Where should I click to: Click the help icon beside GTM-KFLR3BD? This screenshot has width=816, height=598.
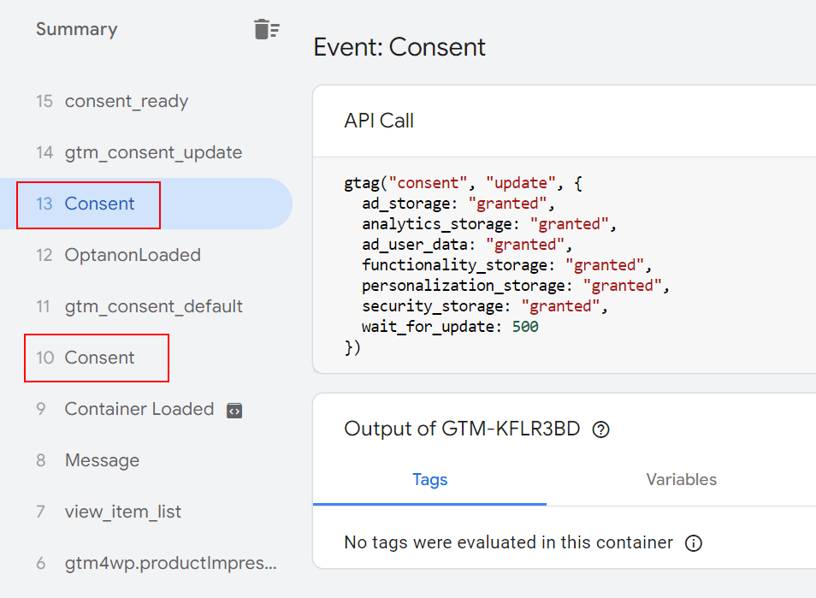pyautogui.click(x=600, y=429)
